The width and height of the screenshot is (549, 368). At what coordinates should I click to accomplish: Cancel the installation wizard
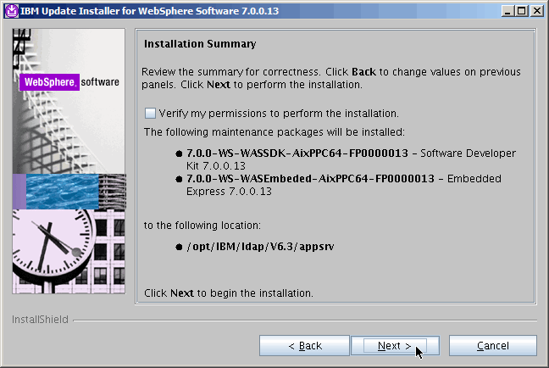[x=492, y=346]
